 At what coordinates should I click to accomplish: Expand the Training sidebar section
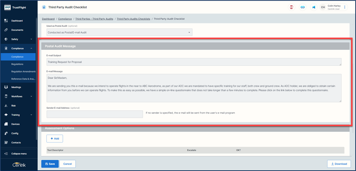point(31,115)
